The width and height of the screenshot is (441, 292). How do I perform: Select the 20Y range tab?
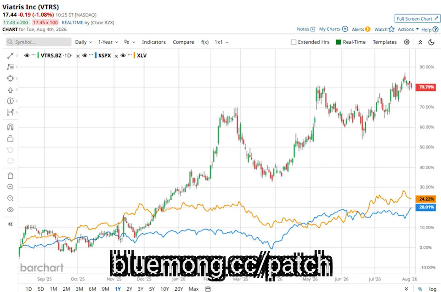[179, 289]
